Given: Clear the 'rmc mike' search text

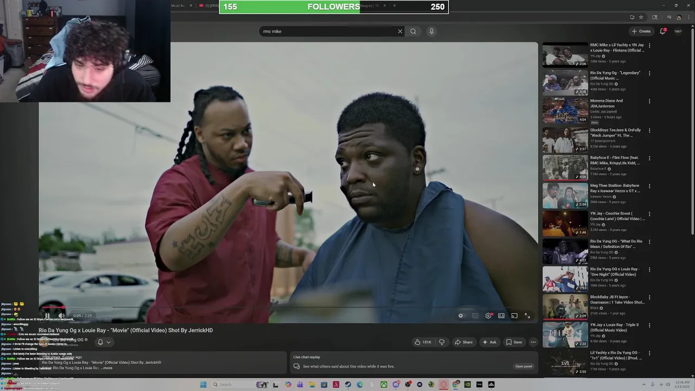Looking at the screenshot, I should coord(400,31).
